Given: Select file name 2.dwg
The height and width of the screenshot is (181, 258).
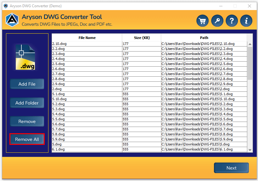Looking at the screenshot, I should (87, 89).
